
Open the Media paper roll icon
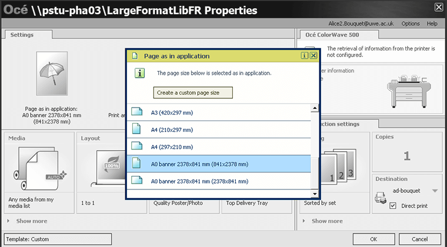pyautogui.click(x=39, y=168)
